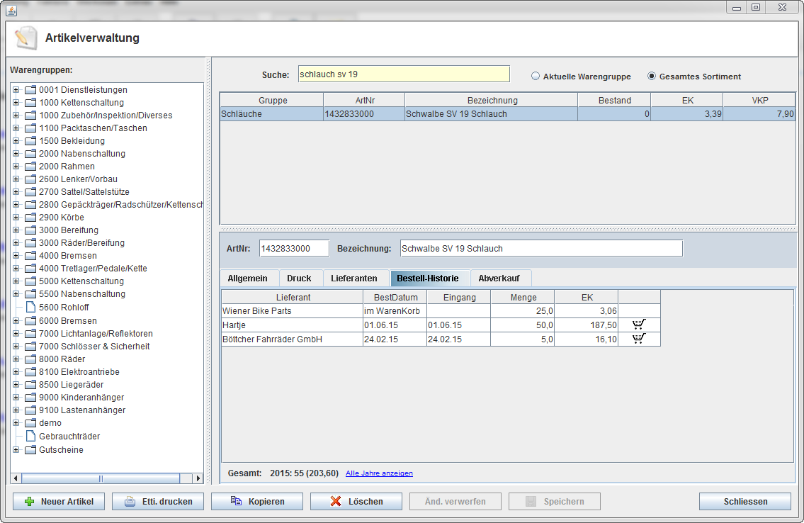Click the Schliessen button
Screen dimensions: 804x523
coord(744,502)
